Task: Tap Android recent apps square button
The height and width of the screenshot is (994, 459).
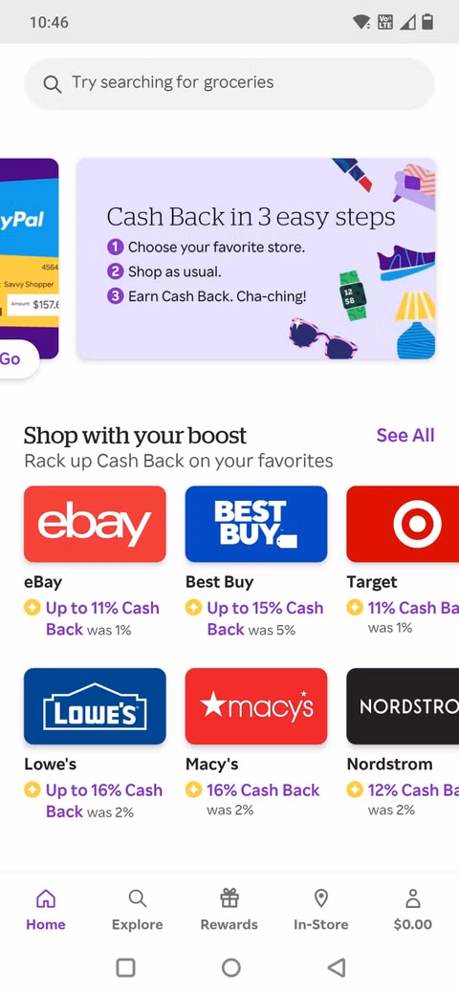Action: [x=125, y=967]
